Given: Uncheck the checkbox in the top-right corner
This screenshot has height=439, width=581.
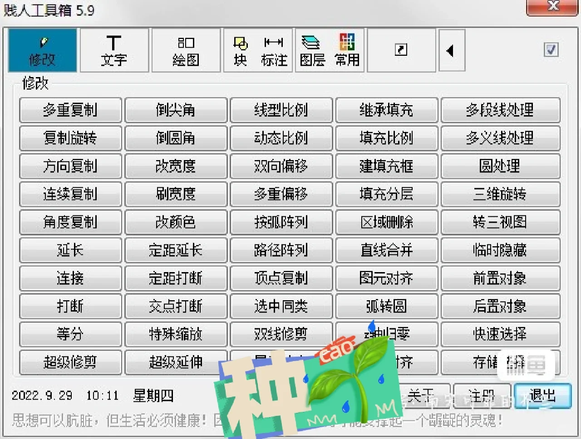Looking at the screenshot, I should point(551,50).
